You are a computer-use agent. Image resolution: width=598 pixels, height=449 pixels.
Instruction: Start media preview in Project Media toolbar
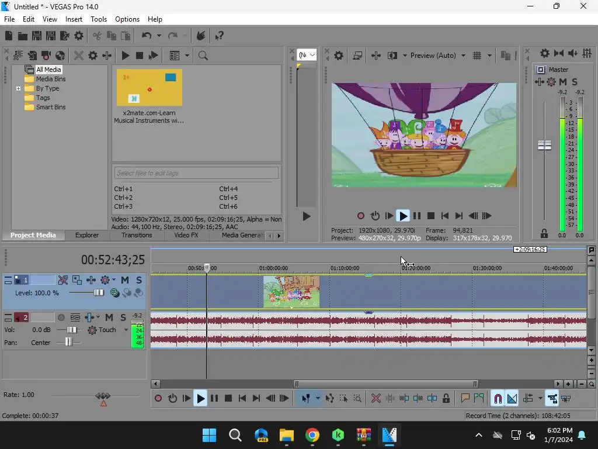[x=125, y=56]
